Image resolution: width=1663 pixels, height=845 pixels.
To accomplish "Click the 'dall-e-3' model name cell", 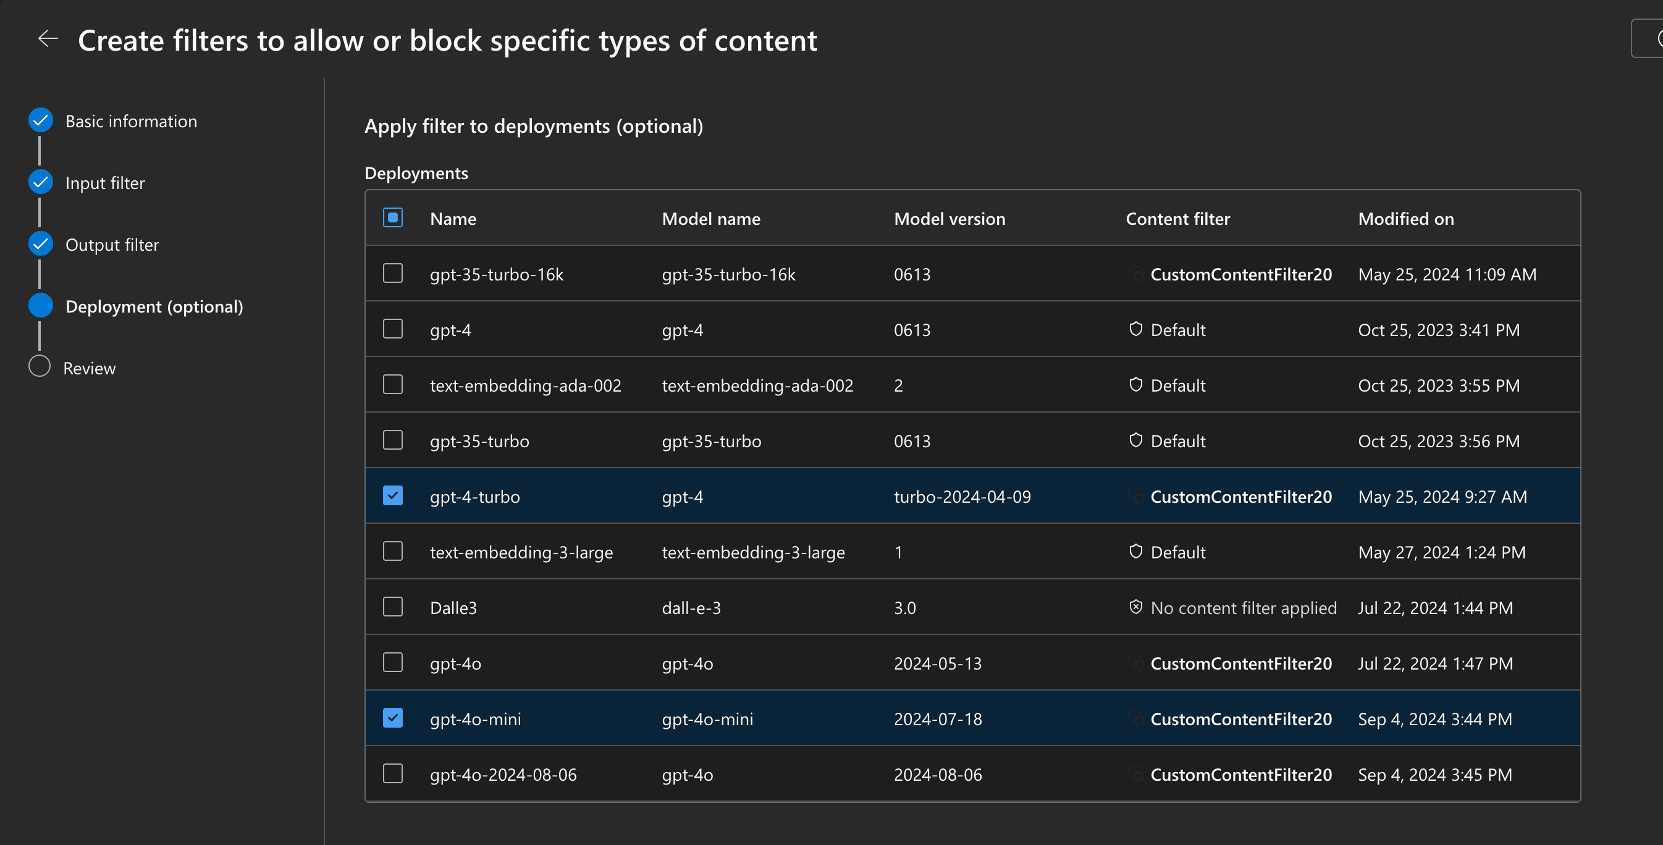I will tap(691, 608).
